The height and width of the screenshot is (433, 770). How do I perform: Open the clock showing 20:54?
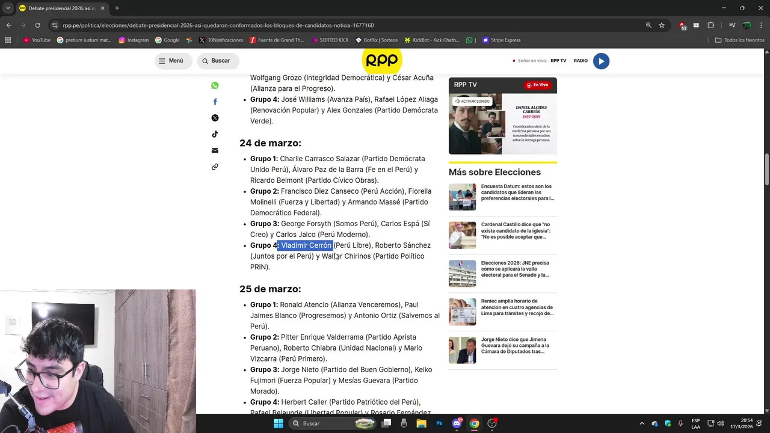pyautogui.click(x=747, y=423)
